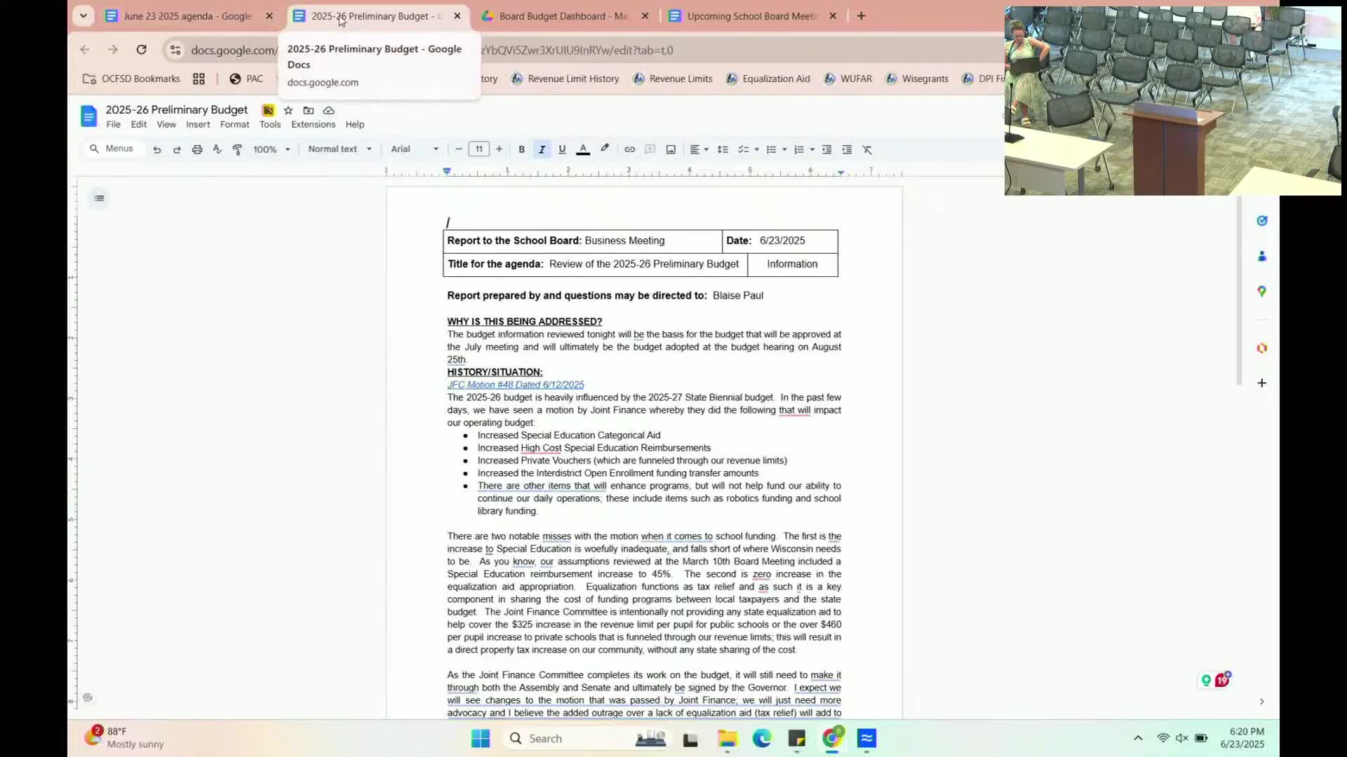Open the Extensions menu
The width and height of the screenshot is (1347, 757).
pyautogui.click(x=313, y=124)
